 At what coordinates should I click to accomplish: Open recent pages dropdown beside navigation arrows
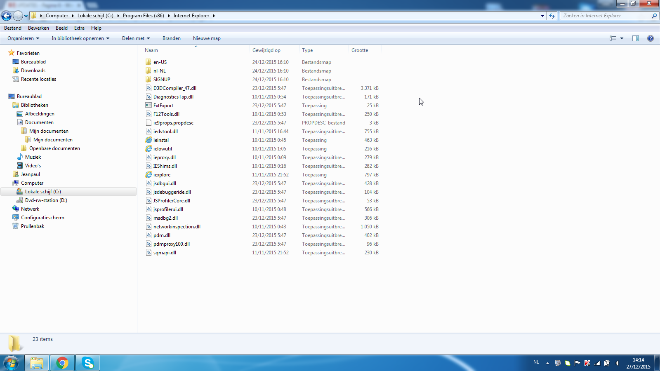pos(26,16)
